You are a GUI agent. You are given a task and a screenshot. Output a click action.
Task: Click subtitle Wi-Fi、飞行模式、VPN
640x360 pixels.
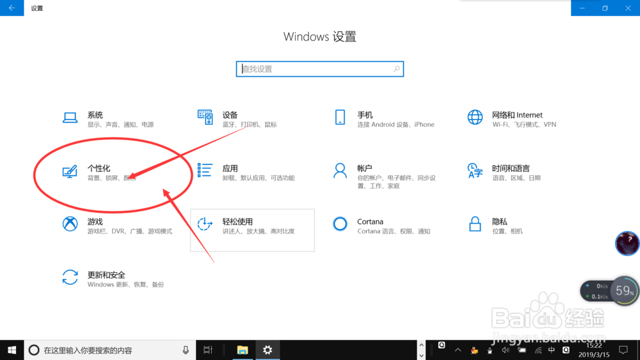(524, 125)
